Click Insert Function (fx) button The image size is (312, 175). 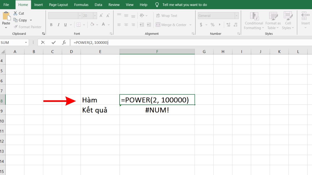tap(64, 42)
